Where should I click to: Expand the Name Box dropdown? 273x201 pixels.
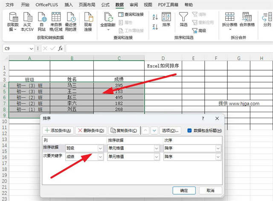pos(31,48)
